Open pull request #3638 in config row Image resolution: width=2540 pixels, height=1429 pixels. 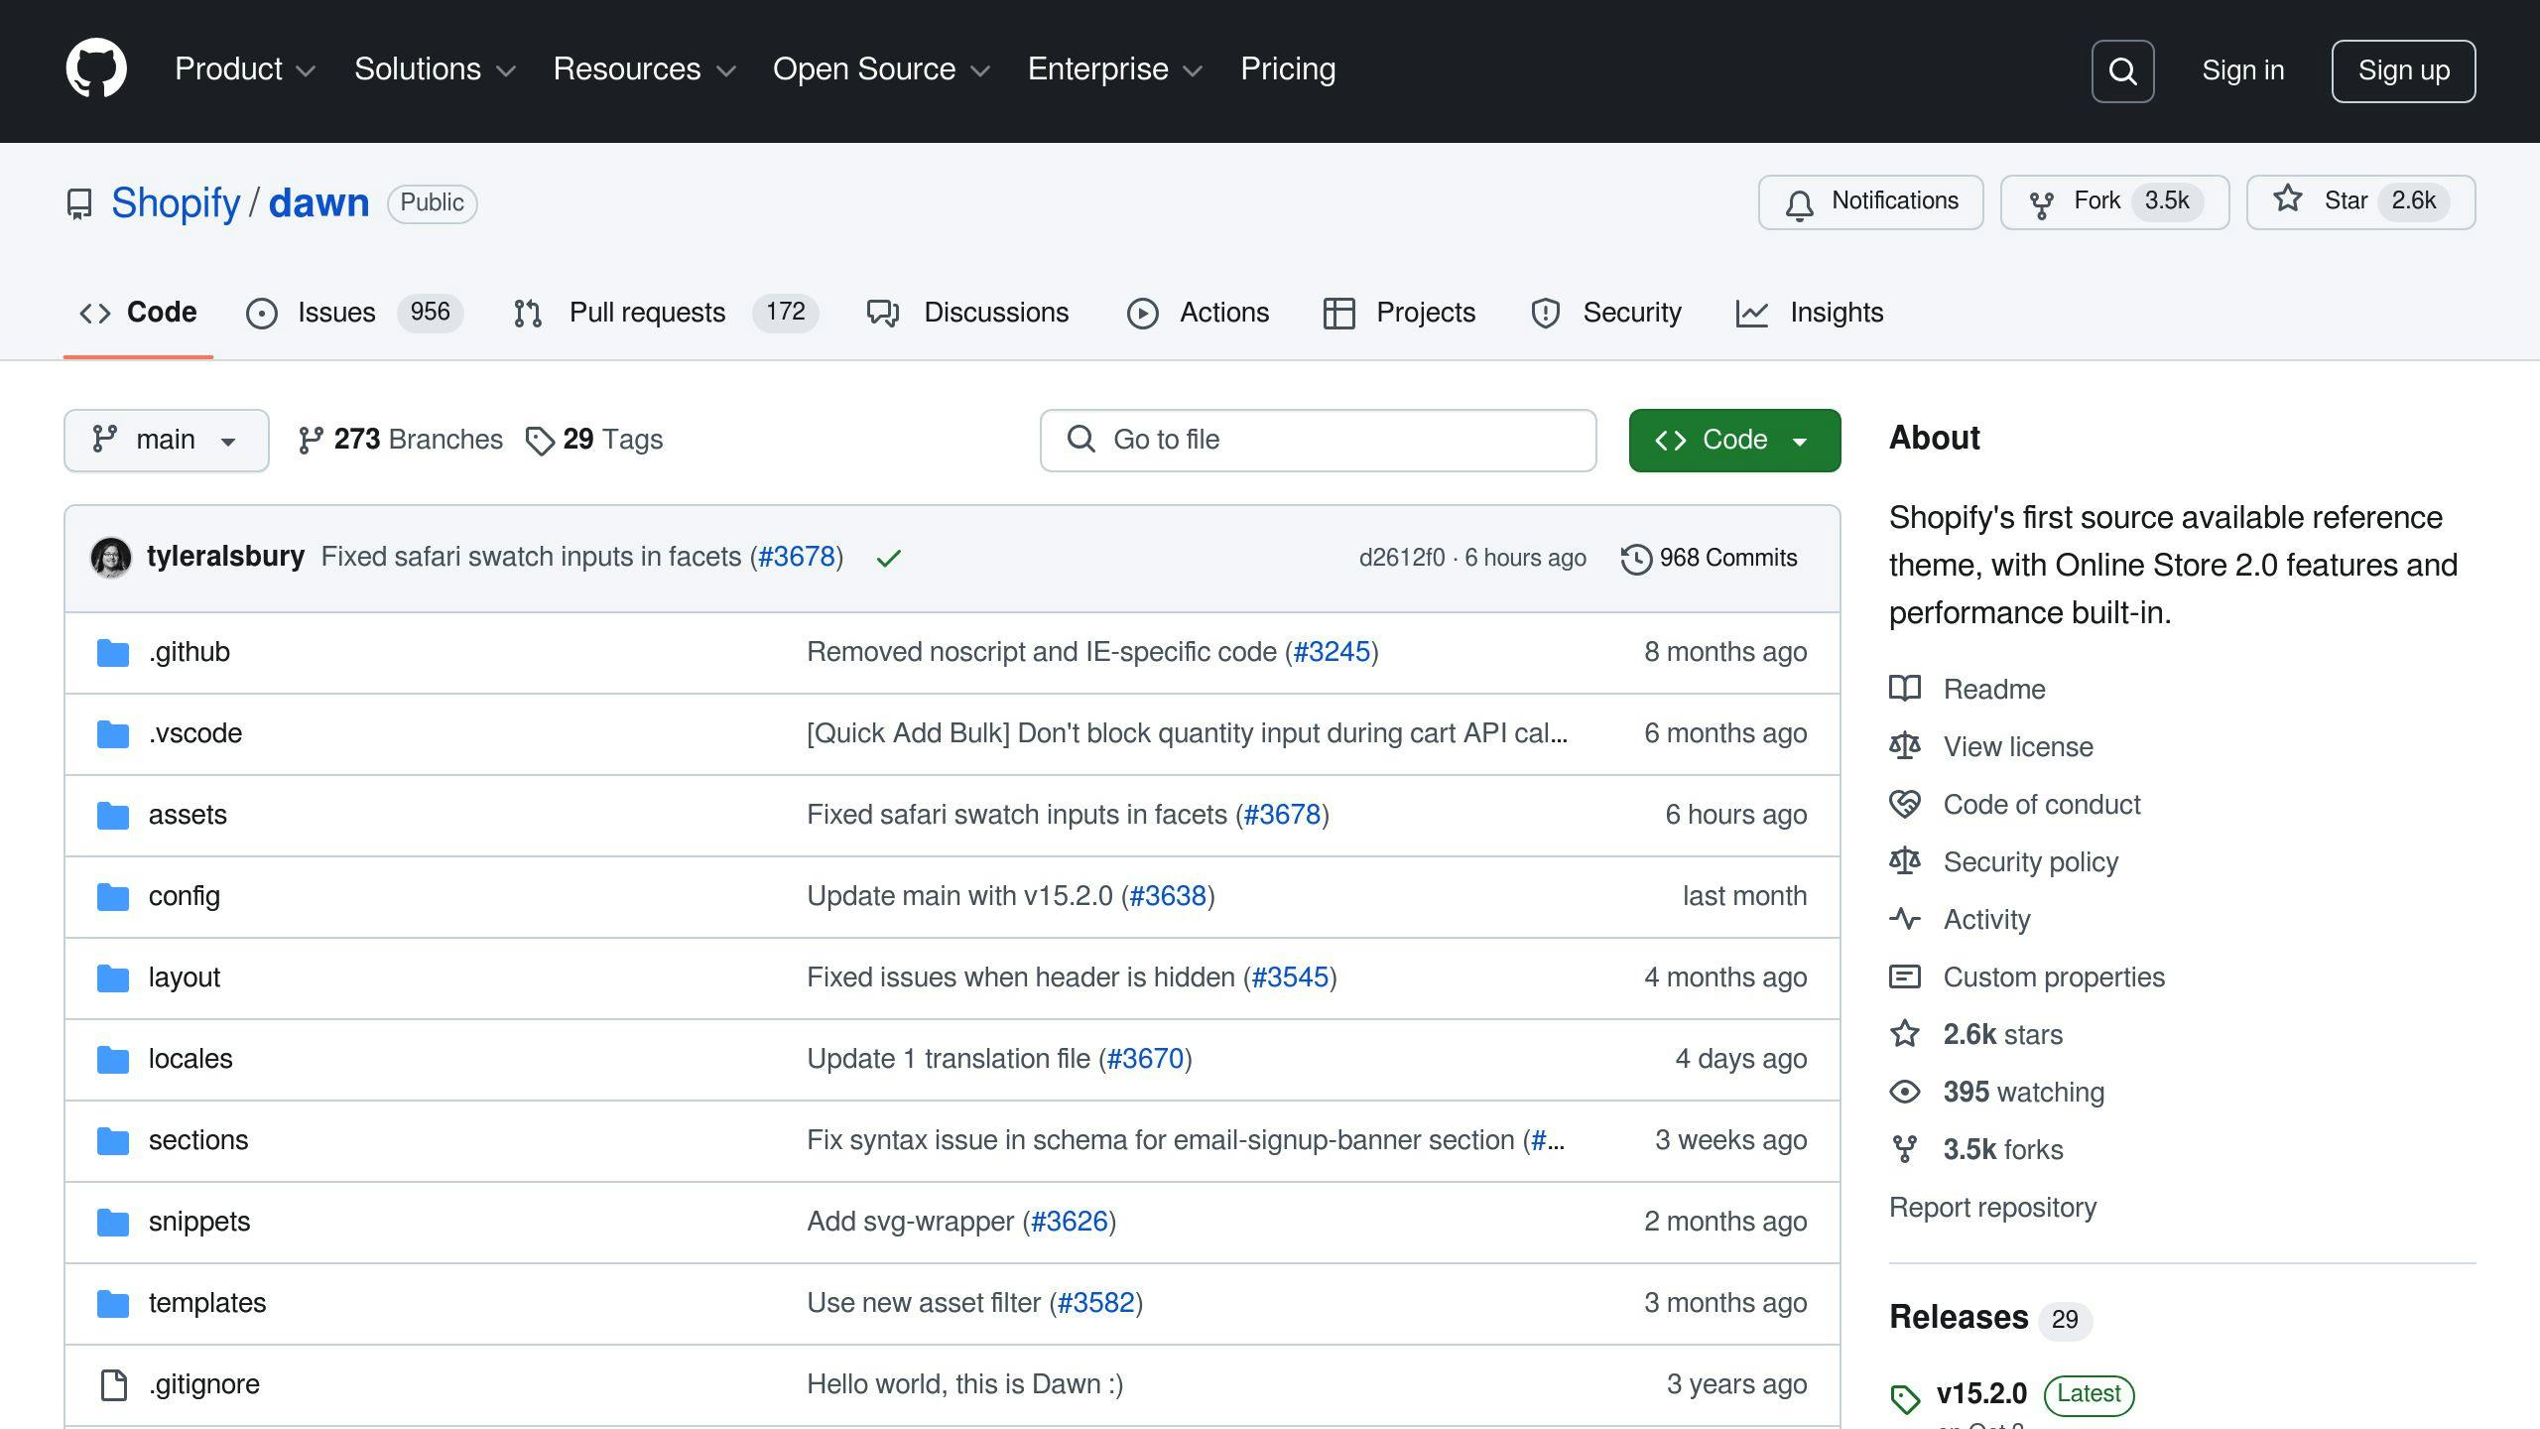point(1167,896)
